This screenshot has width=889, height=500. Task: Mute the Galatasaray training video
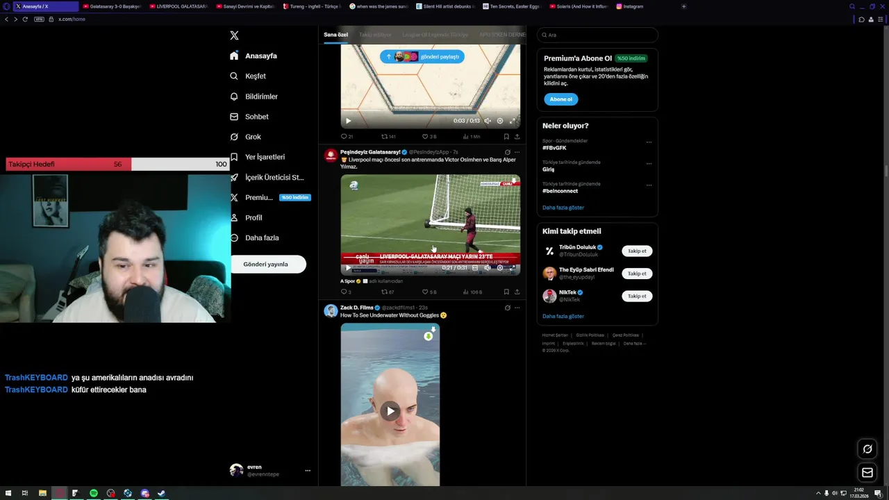pos(488,268)
